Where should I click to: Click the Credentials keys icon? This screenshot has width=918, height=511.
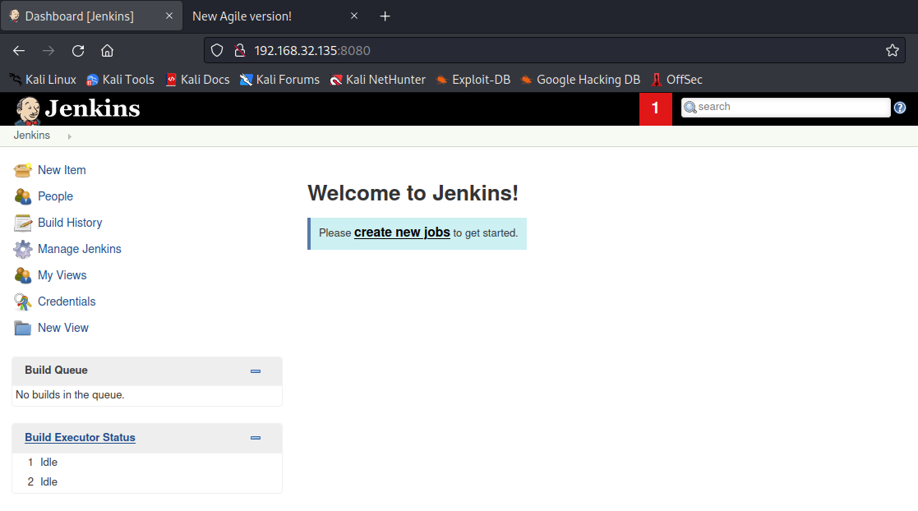[x=23, y=302]
